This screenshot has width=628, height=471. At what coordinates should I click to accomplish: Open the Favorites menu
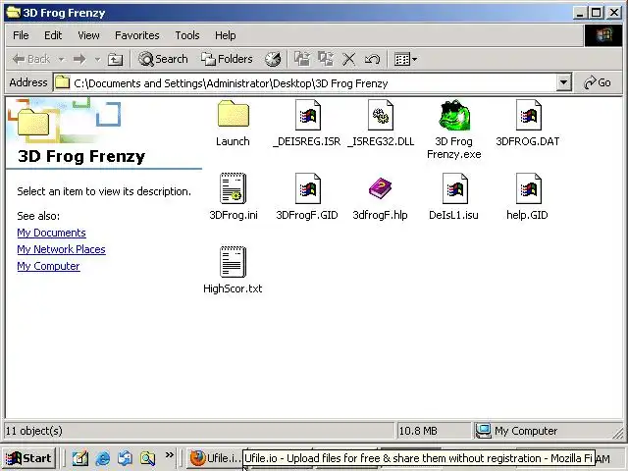137,35
